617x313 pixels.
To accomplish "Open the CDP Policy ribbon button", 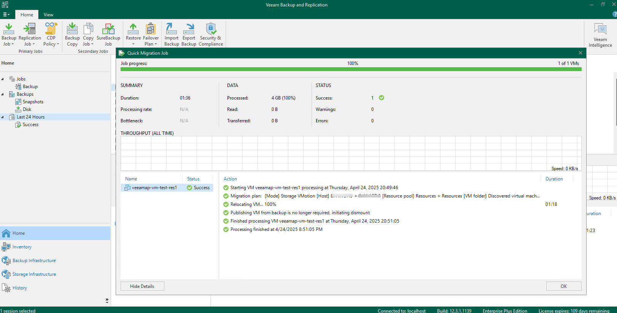I will tap(51, 35).
